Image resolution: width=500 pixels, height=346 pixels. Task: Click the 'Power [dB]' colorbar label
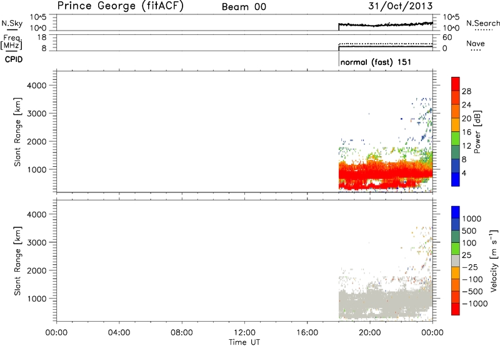click(x=477, y=132)
